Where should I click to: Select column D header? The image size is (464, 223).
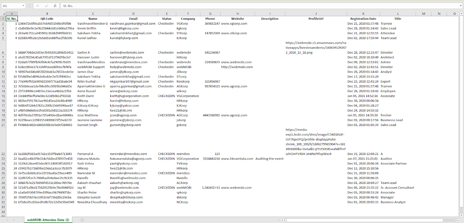click(x=133, y=14)
